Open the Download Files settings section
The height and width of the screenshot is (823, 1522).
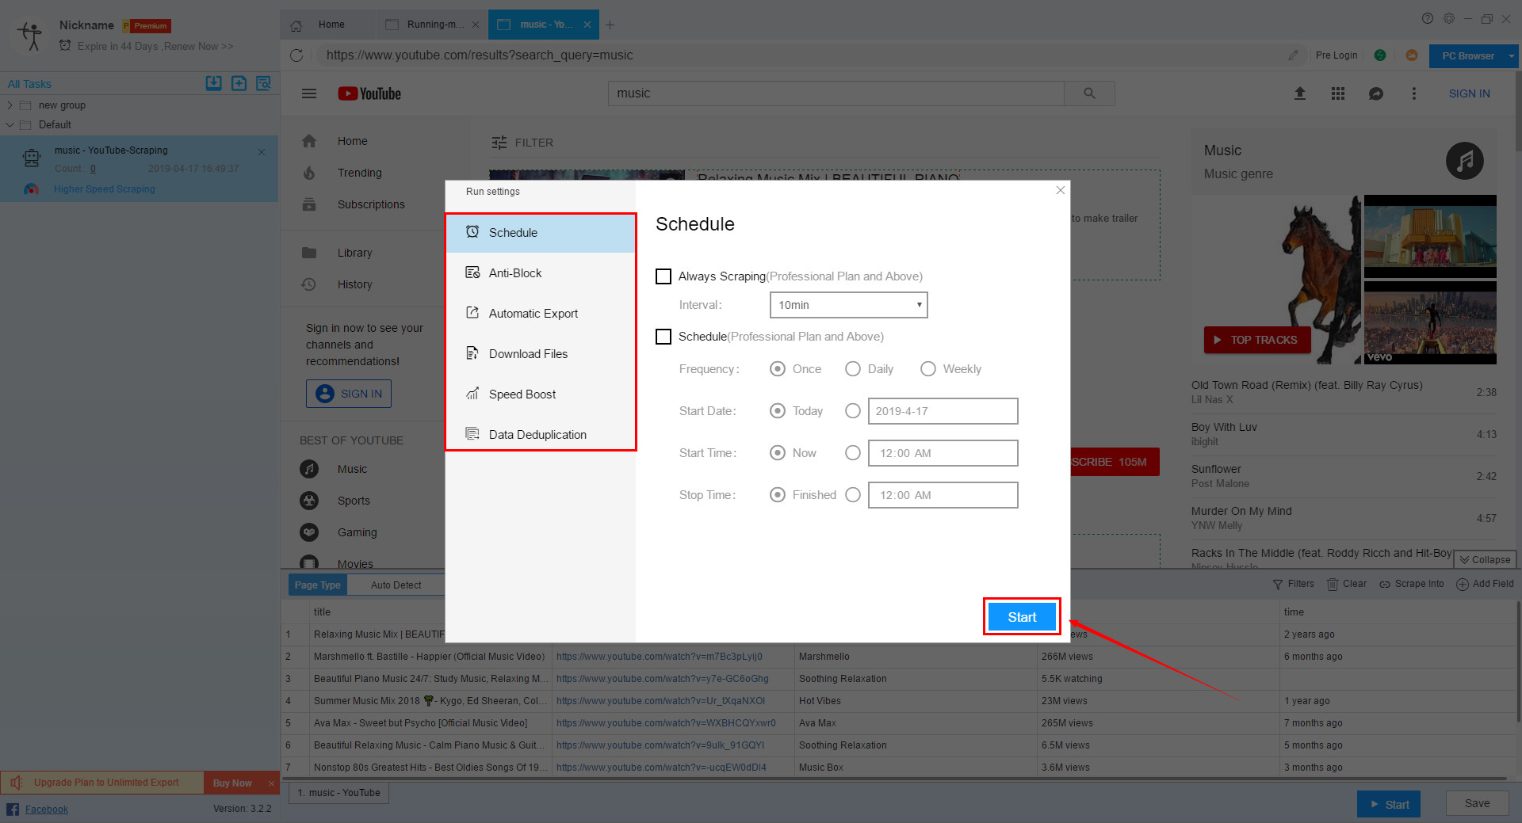541,354
